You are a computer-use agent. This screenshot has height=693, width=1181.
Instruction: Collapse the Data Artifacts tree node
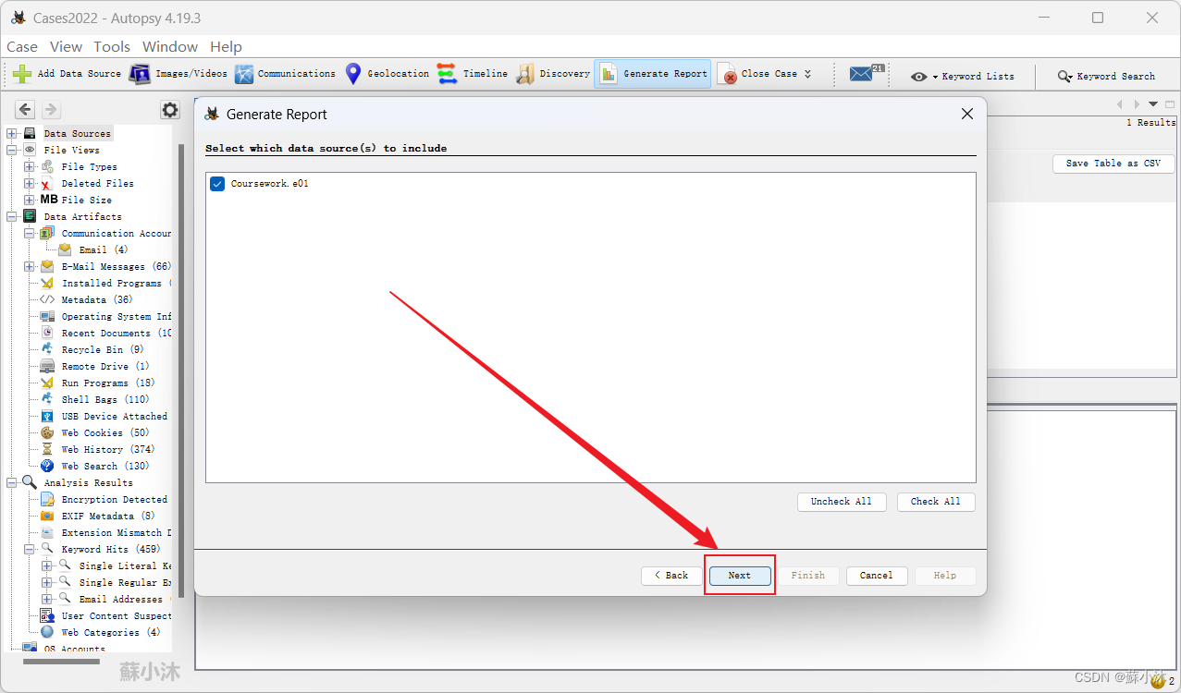12,217
